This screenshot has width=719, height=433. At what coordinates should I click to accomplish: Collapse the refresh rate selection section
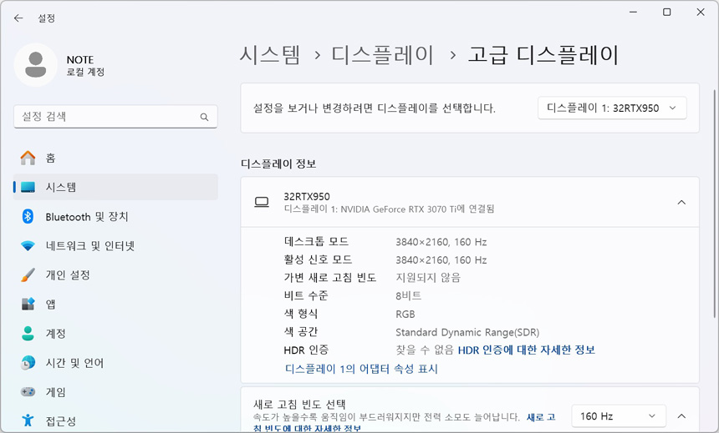681,416
